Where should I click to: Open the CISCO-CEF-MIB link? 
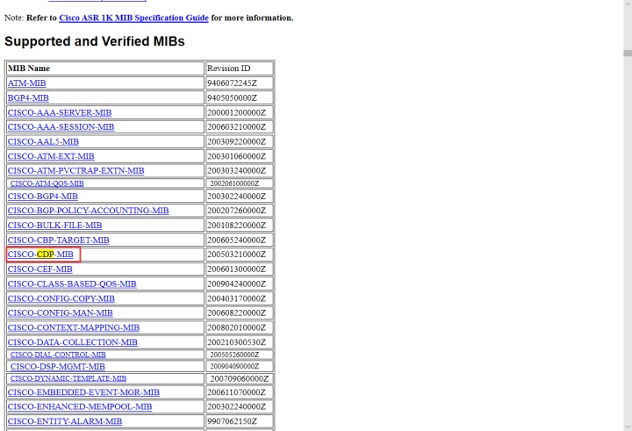click(39, 269)
